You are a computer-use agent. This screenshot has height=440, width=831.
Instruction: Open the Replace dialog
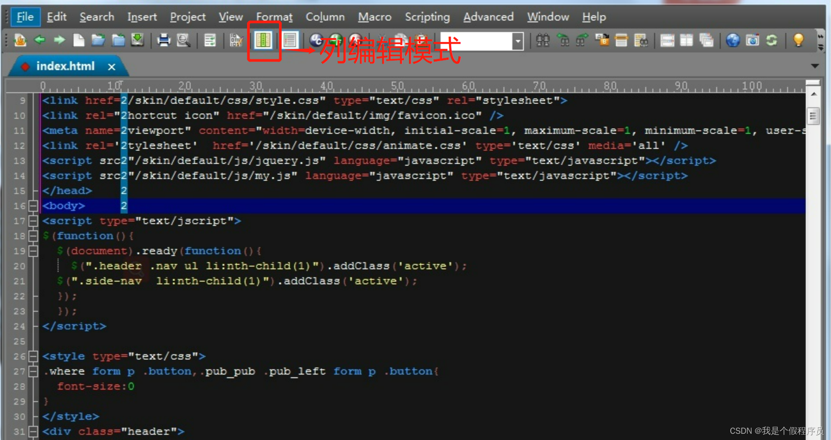point(603,40)
